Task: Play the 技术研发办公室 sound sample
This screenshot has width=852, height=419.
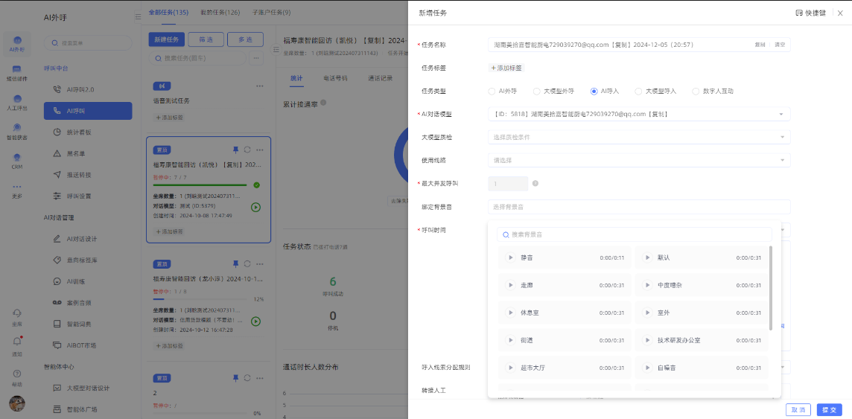Action: pyautogui.click(x=647, y=340)
